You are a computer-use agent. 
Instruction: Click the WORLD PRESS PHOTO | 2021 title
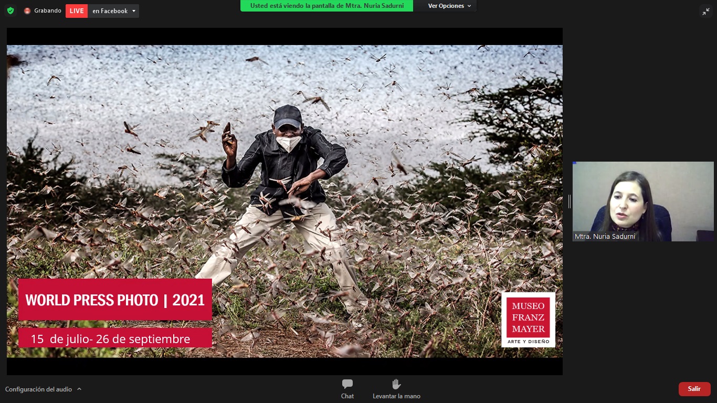coord(115,300)
